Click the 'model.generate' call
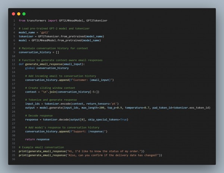The height and width of the screenshot is (173, 224). [125, 108]
